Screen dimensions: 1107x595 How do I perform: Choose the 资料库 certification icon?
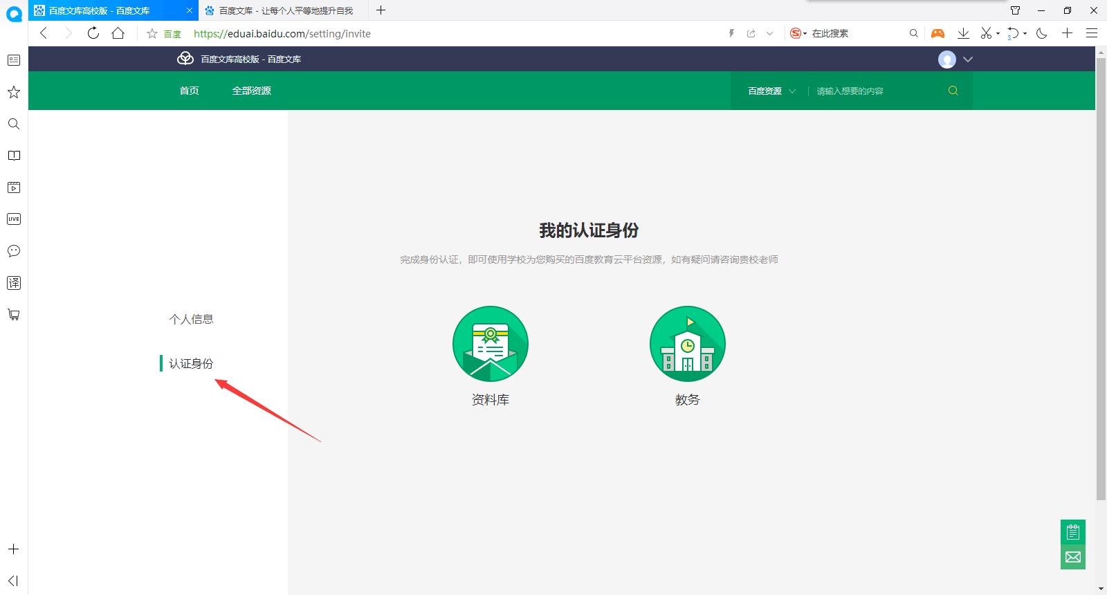[x=491, y=344]
